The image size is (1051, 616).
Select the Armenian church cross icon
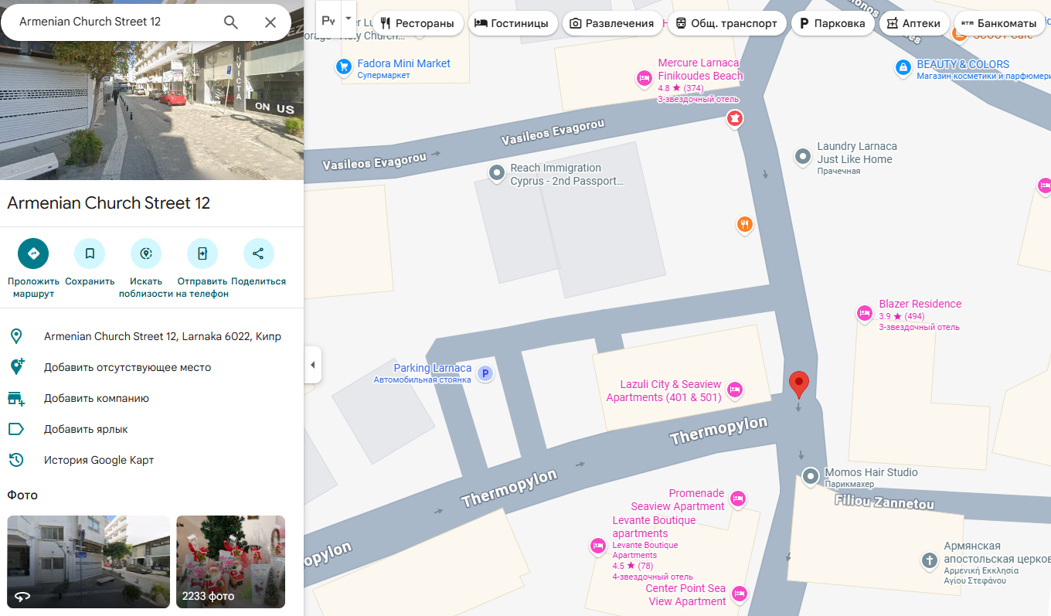pyautogui.click(x=930, y=560)
